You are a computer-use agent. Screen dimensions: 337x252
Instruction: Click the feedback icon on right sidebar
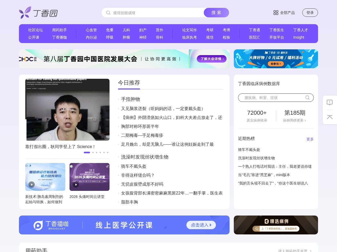[x=330, y=102]
